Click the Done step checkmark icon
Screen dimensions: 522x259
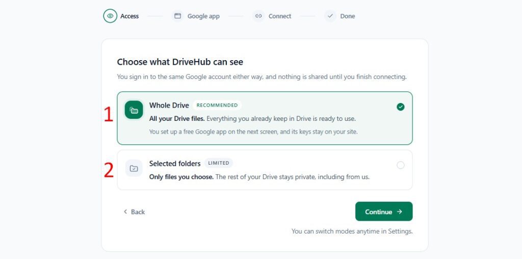tap(330, 16)
